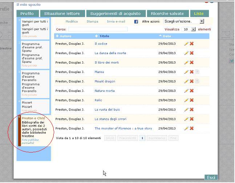Delete the Relic entry with red X

[191, 100]
